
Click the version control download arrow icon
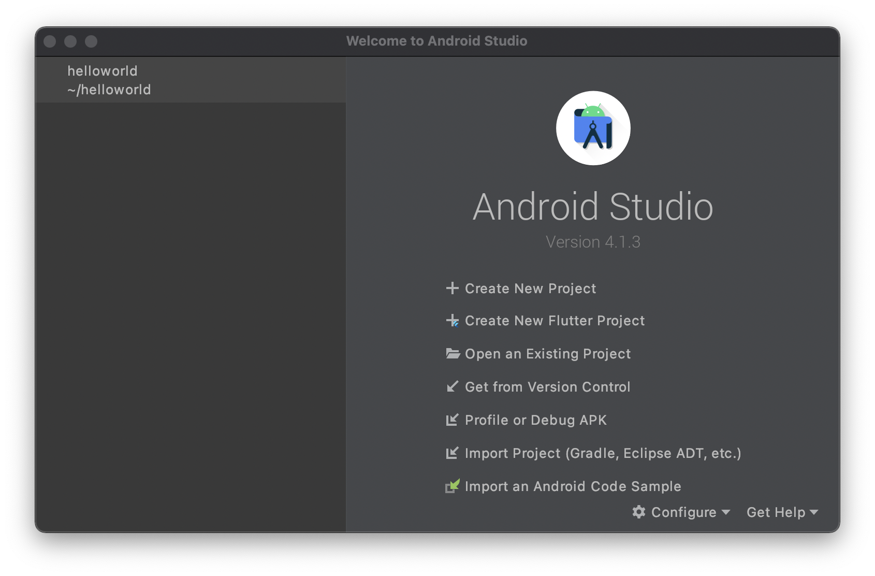(453, 386)
